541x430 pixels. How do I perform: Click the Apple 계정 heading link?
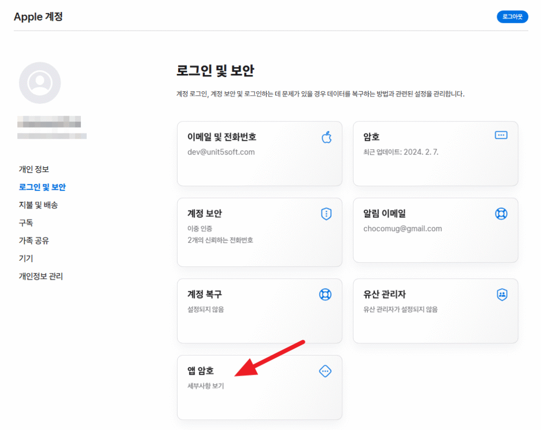tap(38, 17)
